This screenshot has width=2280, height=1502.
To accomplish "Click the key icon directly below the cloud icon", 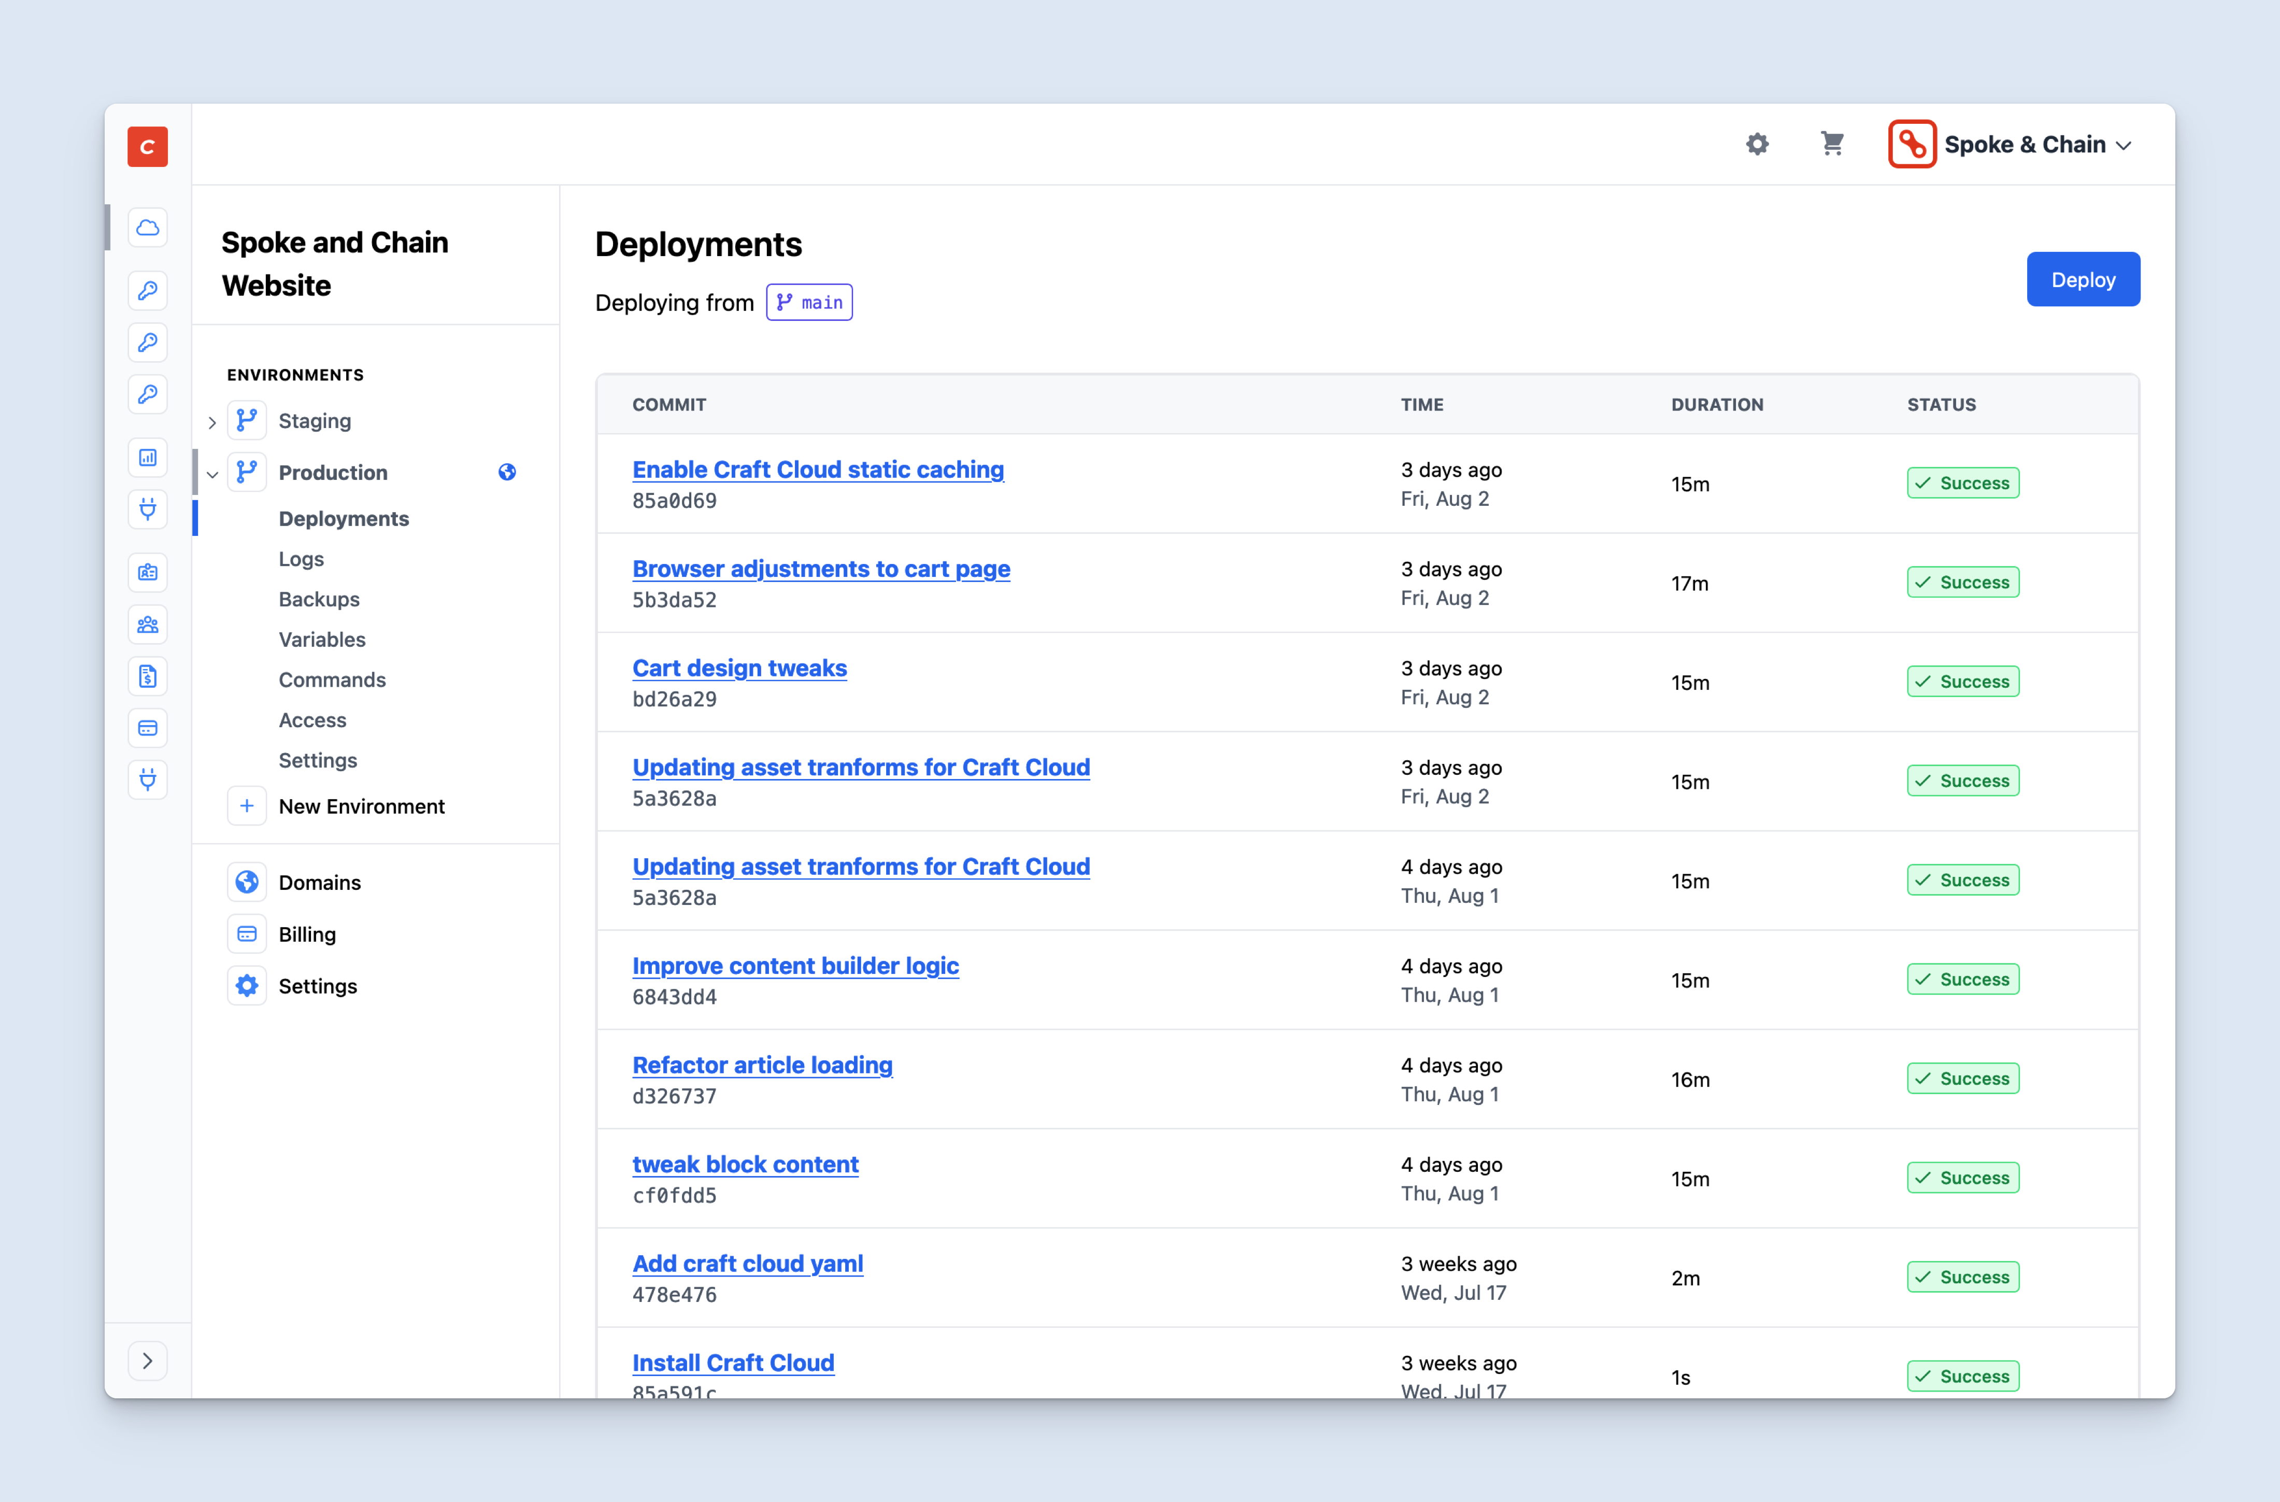I will [x=148, y=290].
